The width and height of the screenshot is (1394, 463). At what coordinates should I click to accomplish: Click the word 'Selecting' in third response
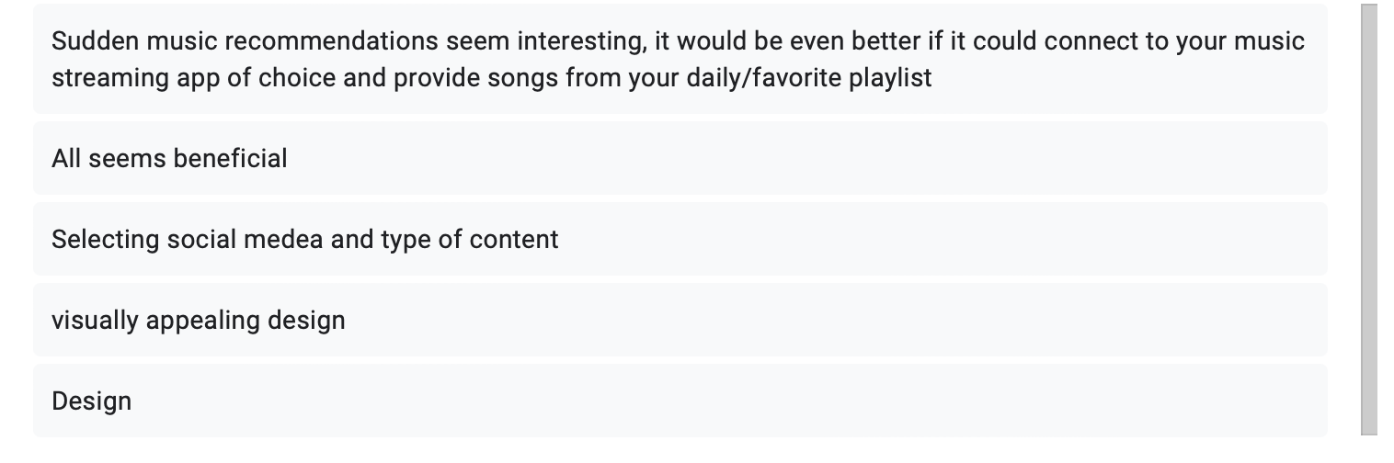105,239
